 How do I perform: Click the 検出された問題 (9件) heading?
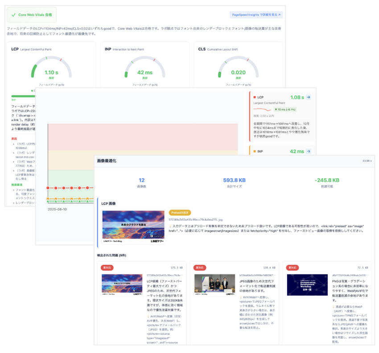tap(111, 255)
